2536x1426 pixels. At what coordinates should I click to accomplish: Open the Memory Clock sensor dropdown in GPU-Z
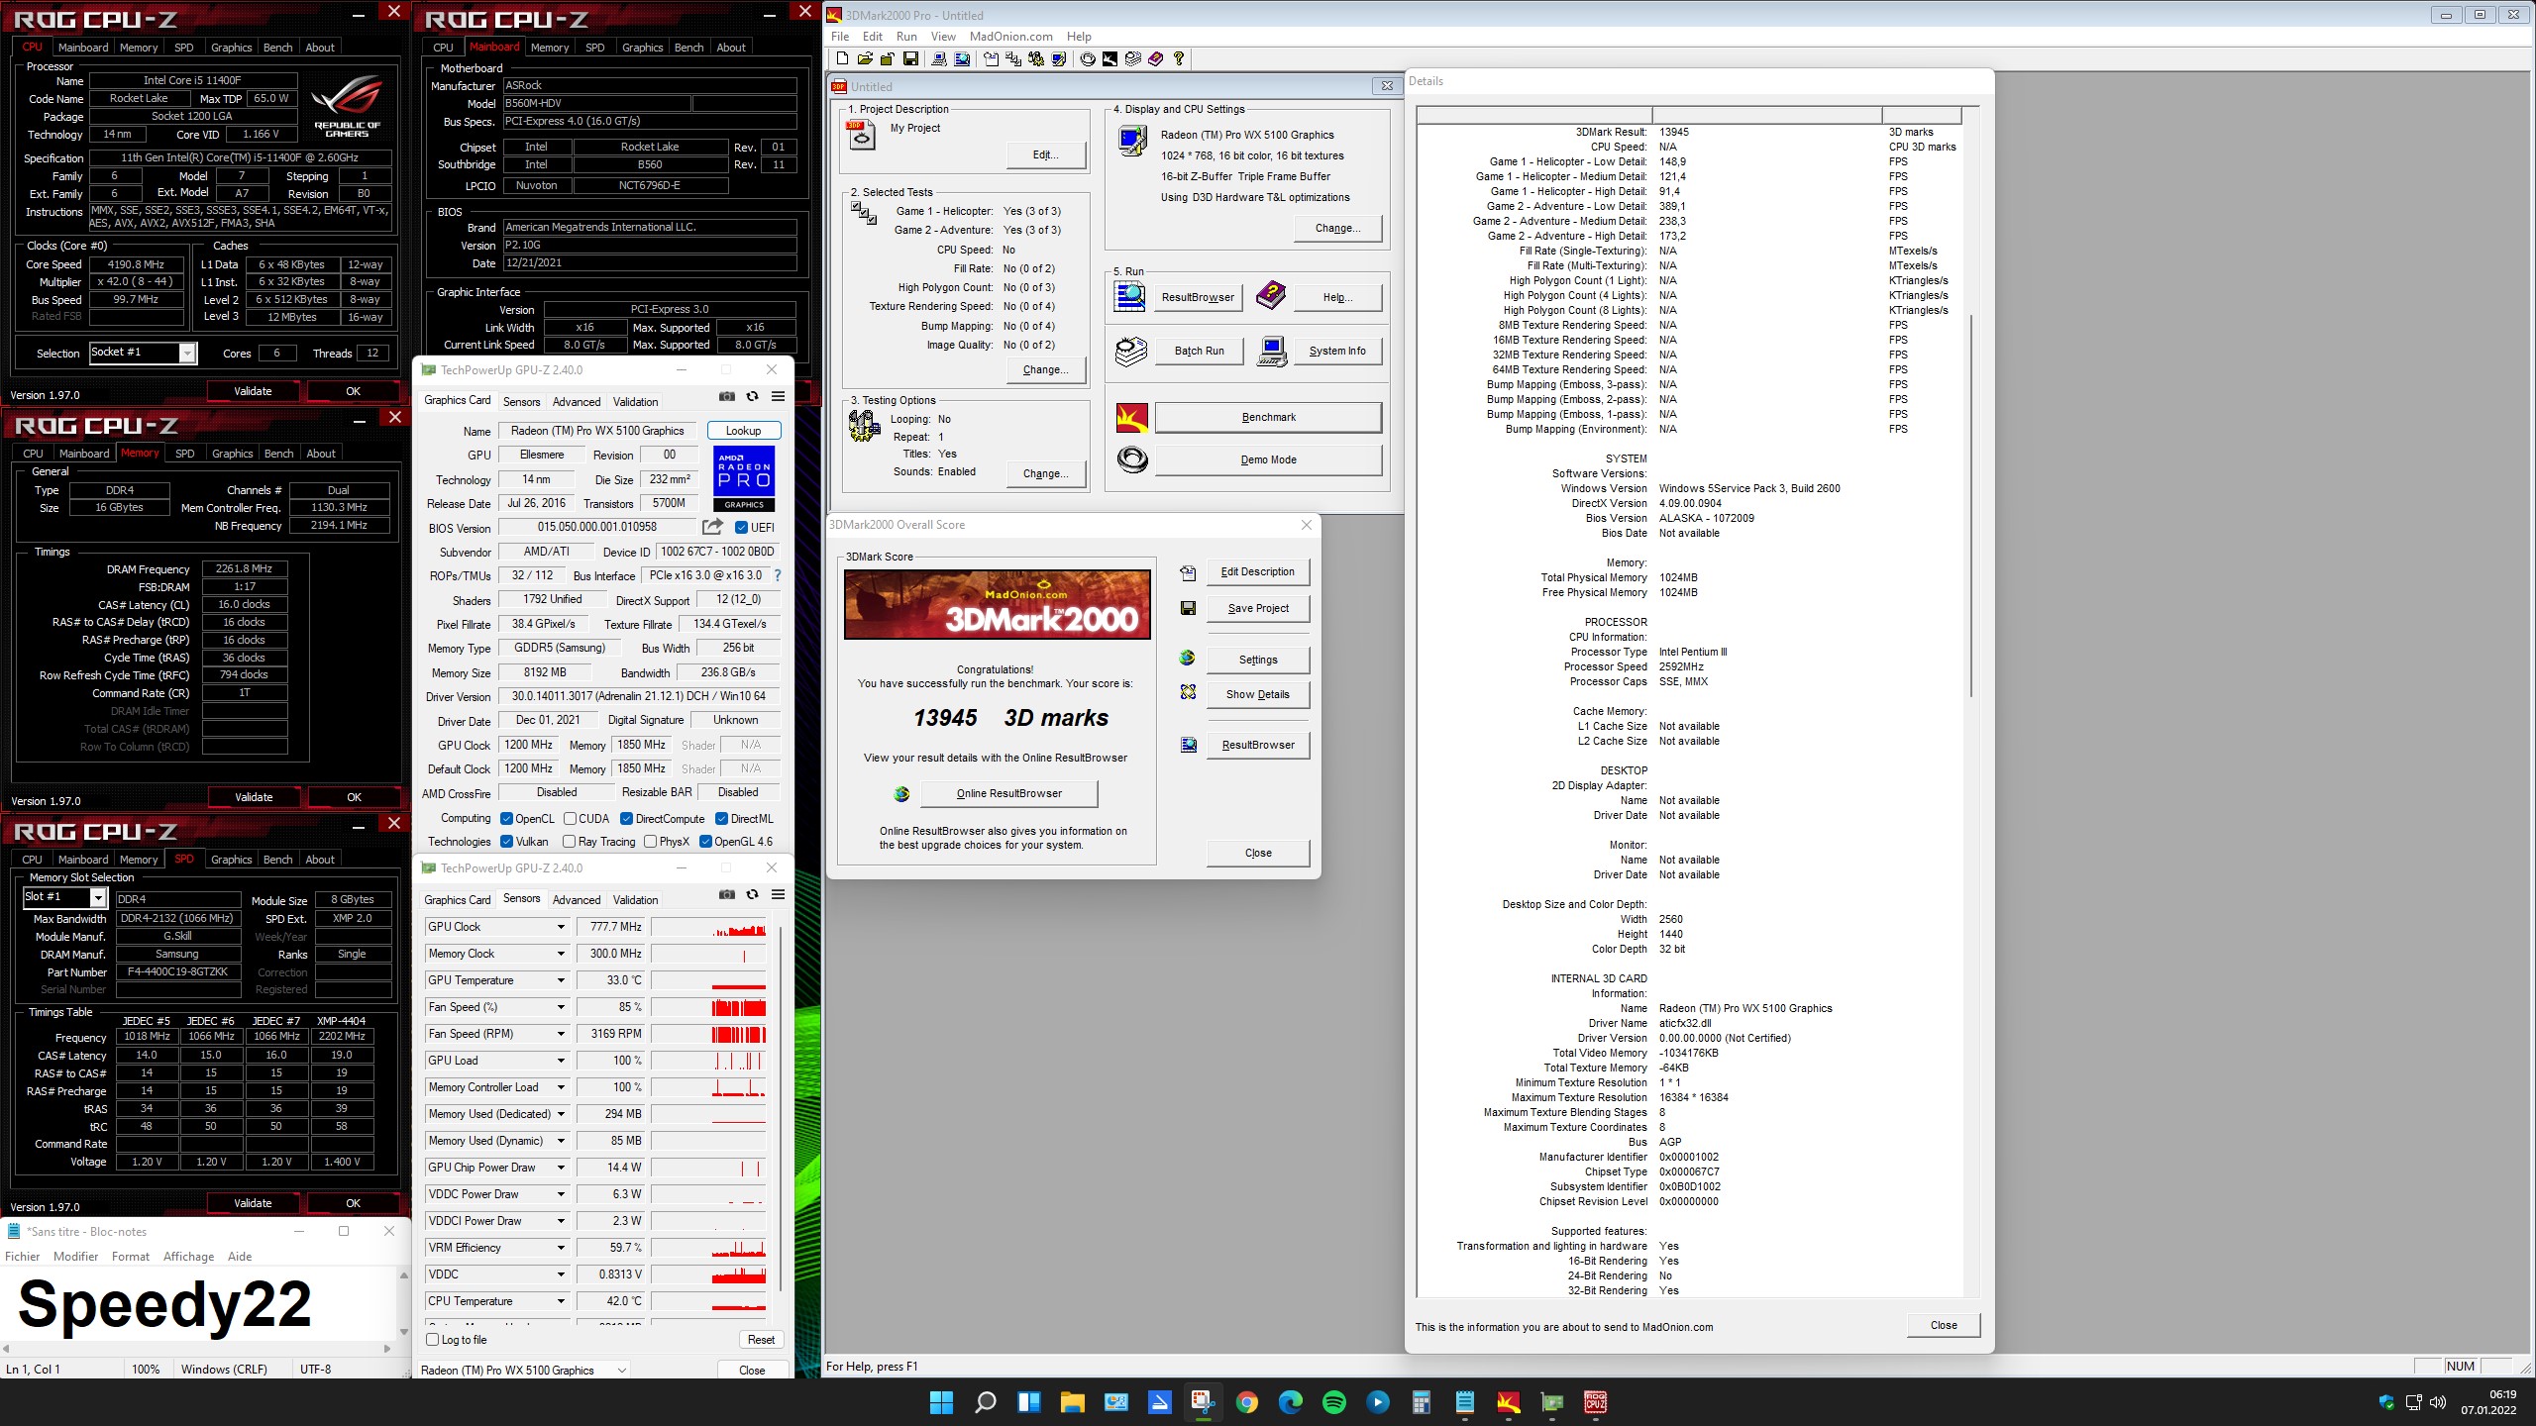[x=561, y=954]
